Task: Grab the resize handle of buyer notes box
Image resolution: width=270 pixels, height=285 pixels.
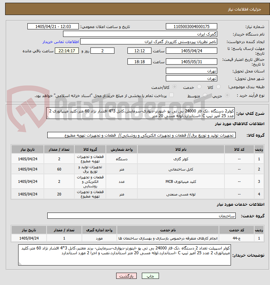Action: point(20,264)
